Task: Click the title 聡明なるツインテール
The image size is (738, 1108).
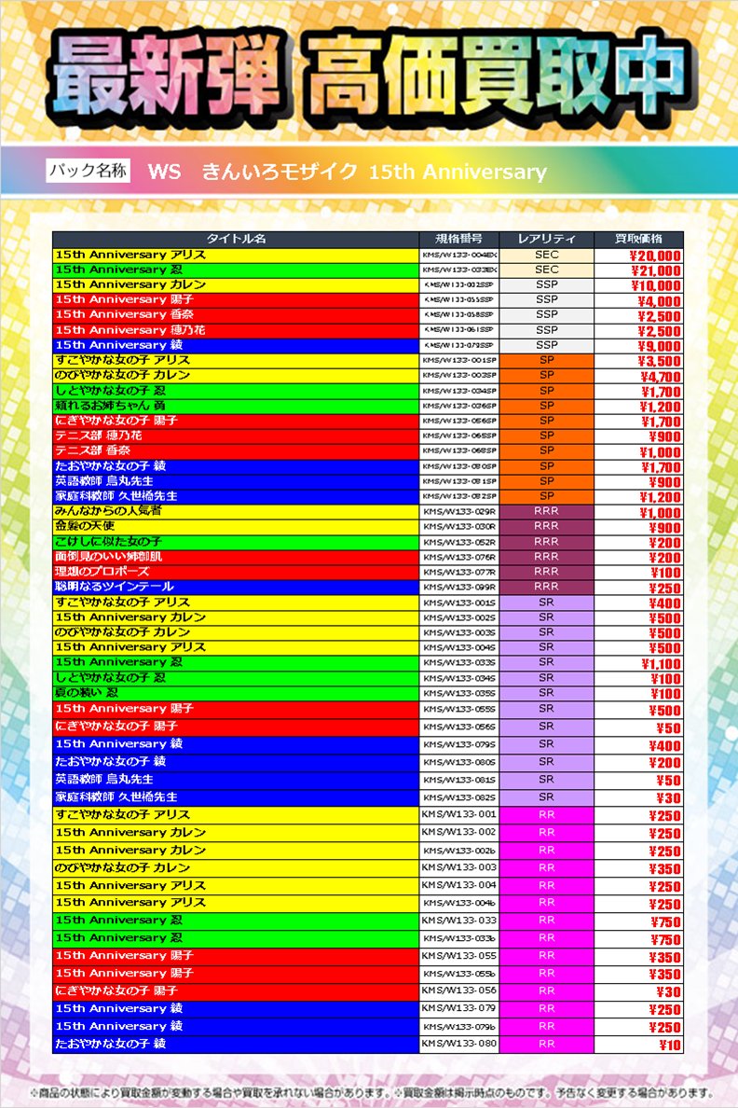Action: coord(115,587)
